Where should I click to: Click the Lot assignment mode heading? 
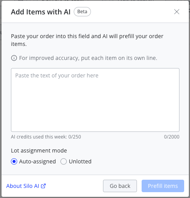click(39, 151)
